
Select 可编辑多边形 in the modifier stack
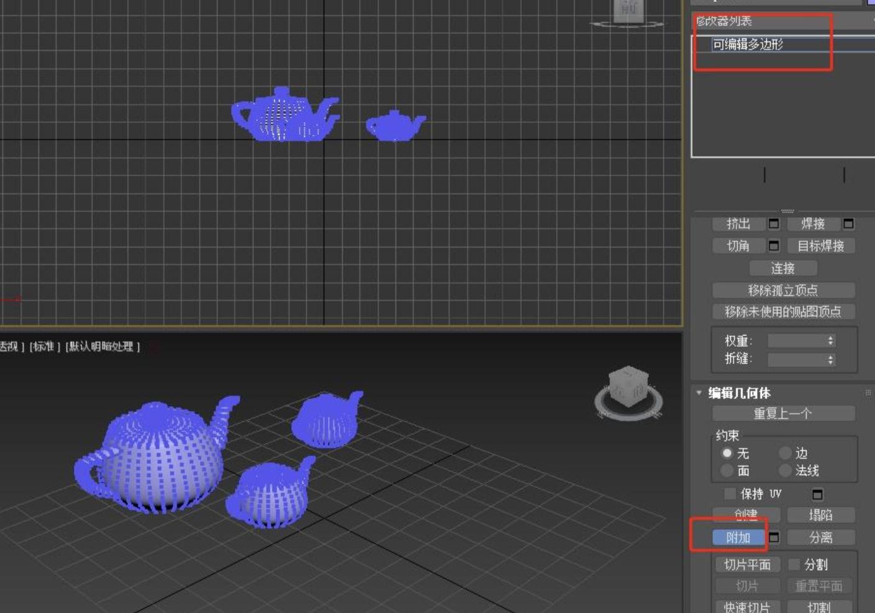[748, 44]
